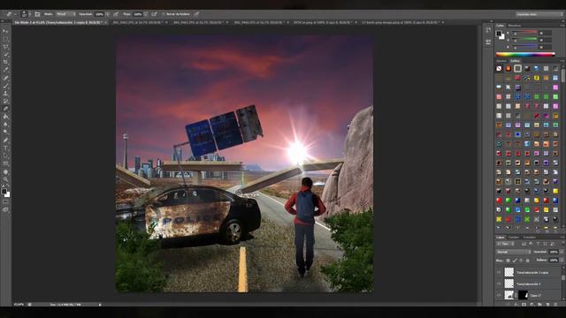
Task: Select the Spot Healing Brush tool
Action: (6, 78)
